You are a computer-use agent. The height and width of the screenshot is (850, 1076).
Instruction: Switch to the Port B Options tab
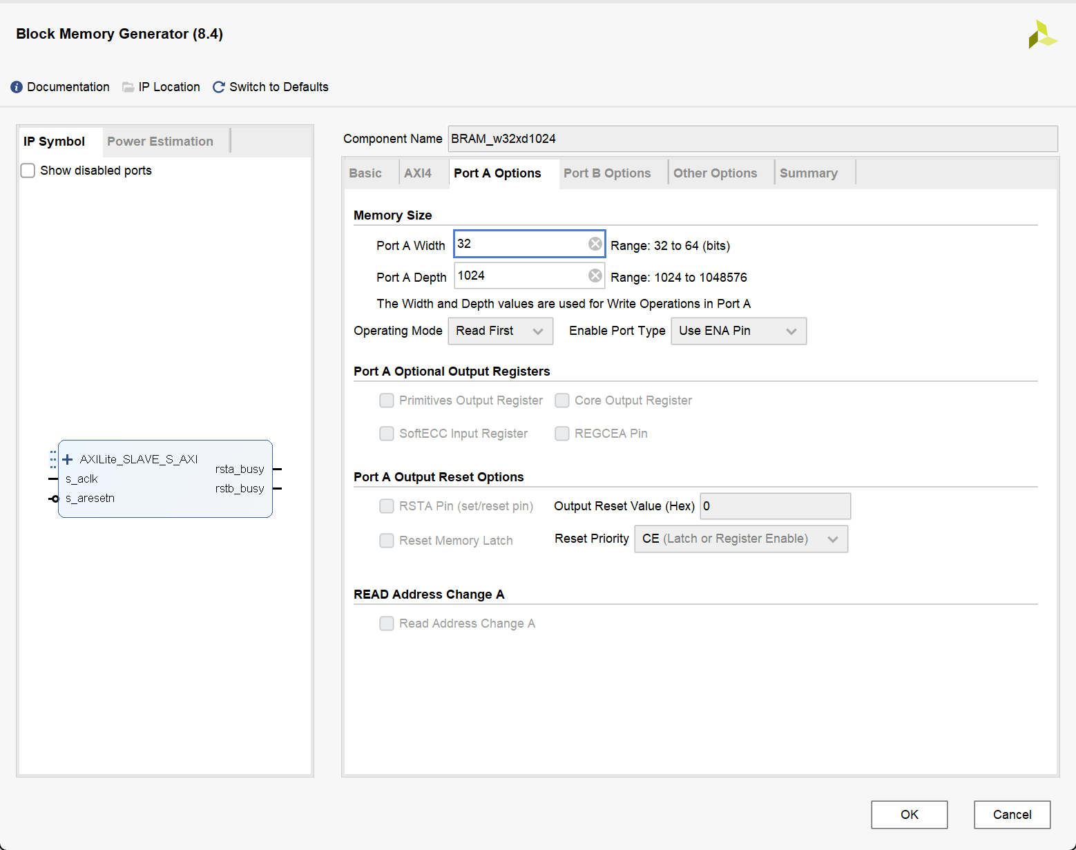click(607, 173)
